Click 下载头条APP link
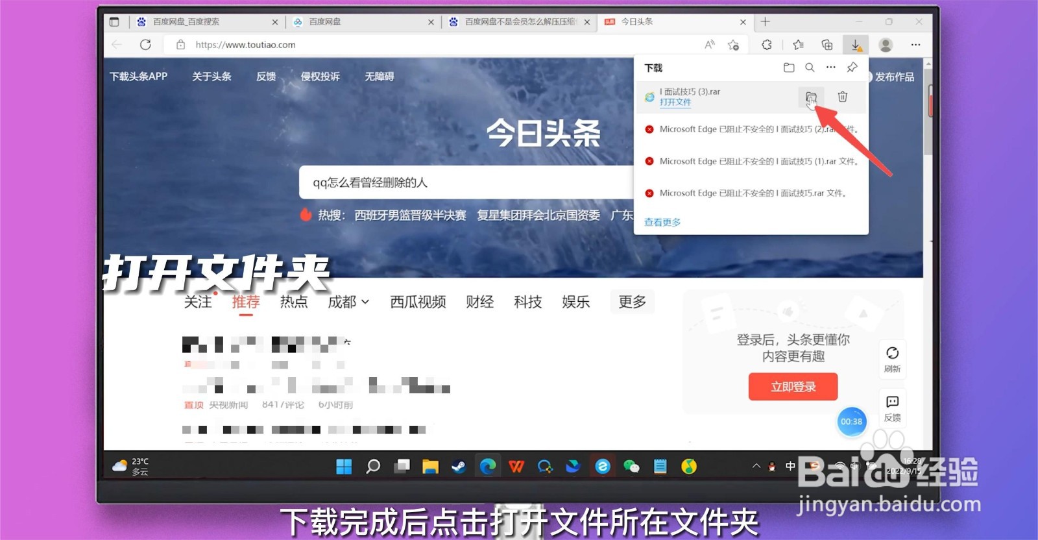The height and width of the screenshot is (540, 1038). [x=138, y=76]
